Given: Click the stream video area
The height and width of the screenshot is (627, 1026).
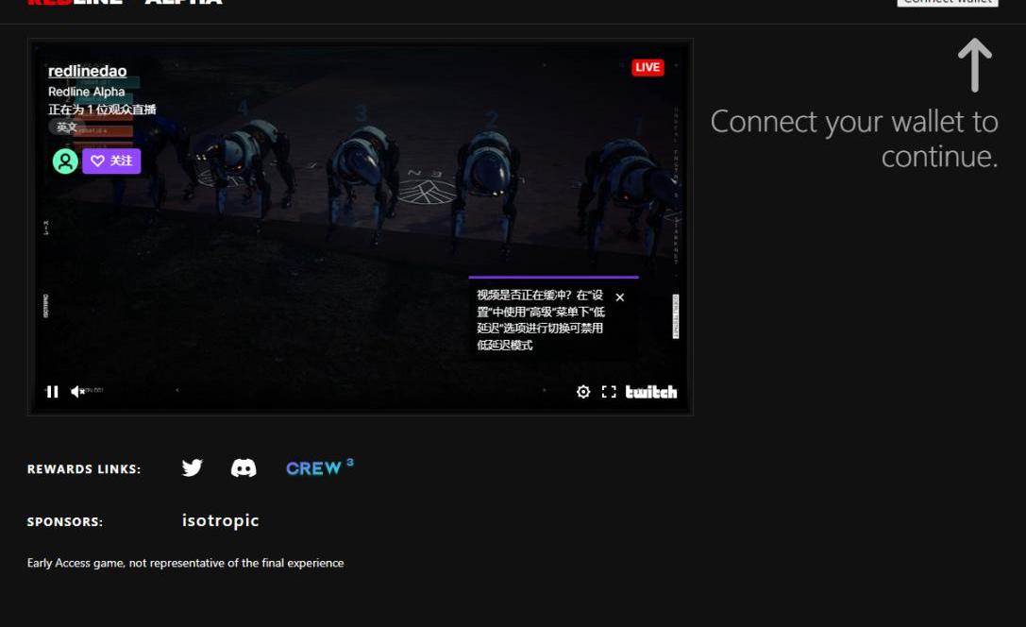Looking at the screenshot, I should tap(360, 227).
